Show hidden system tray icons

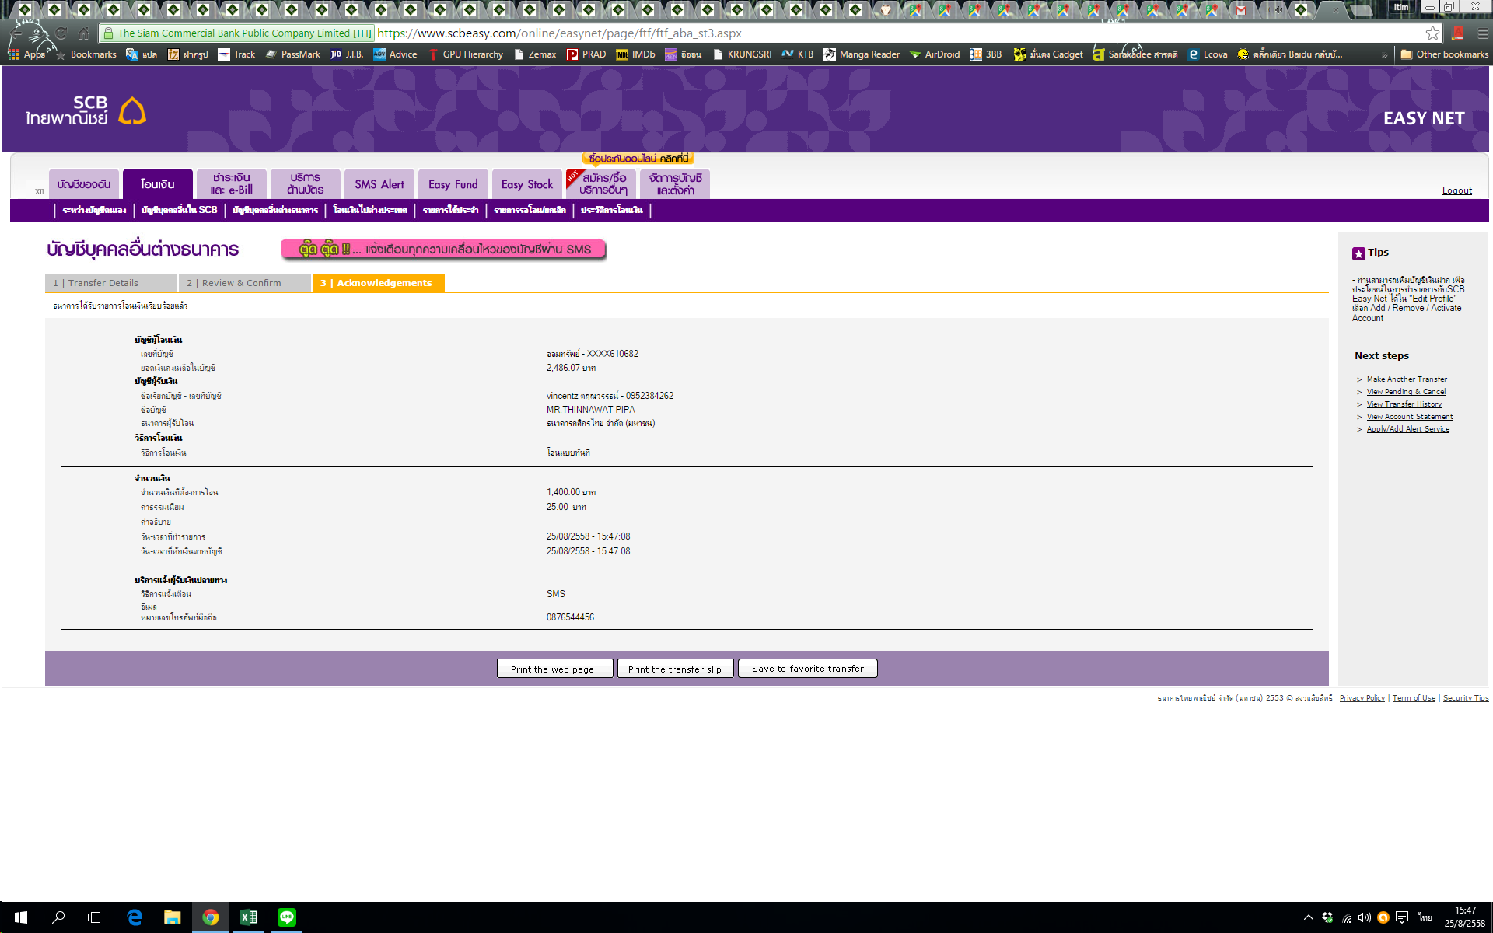(x=1308, y=917)
